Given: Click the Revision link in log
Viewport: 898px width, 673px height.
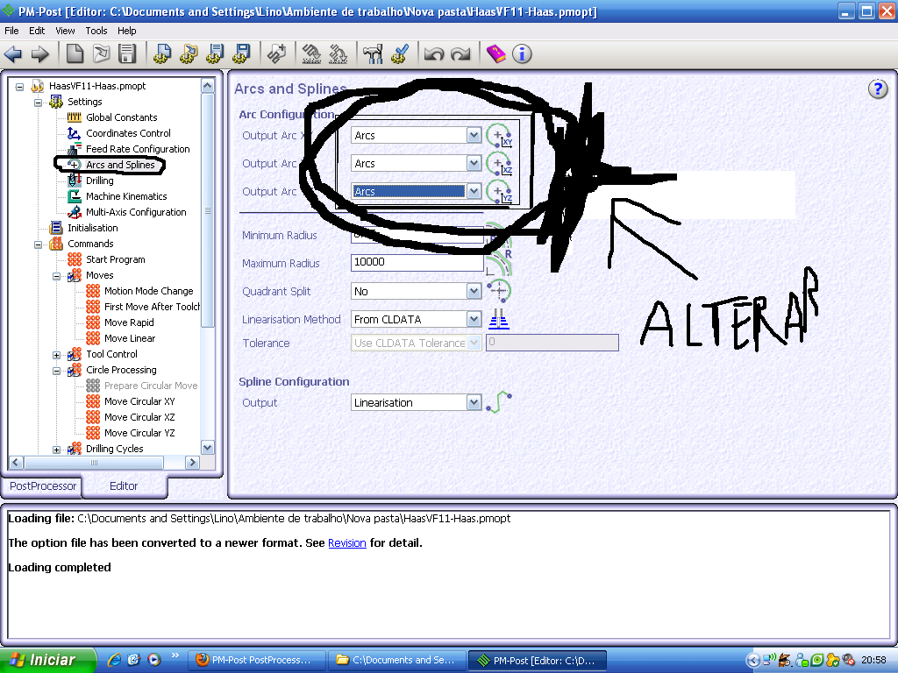Looking at the screenshot, I should click(x=347, y=542).
